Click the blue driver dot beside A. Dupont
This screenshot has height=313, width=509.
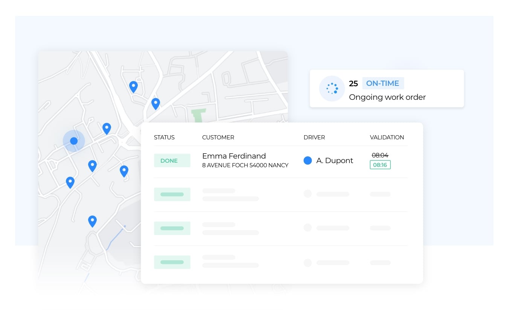click(x=308, y=161)
